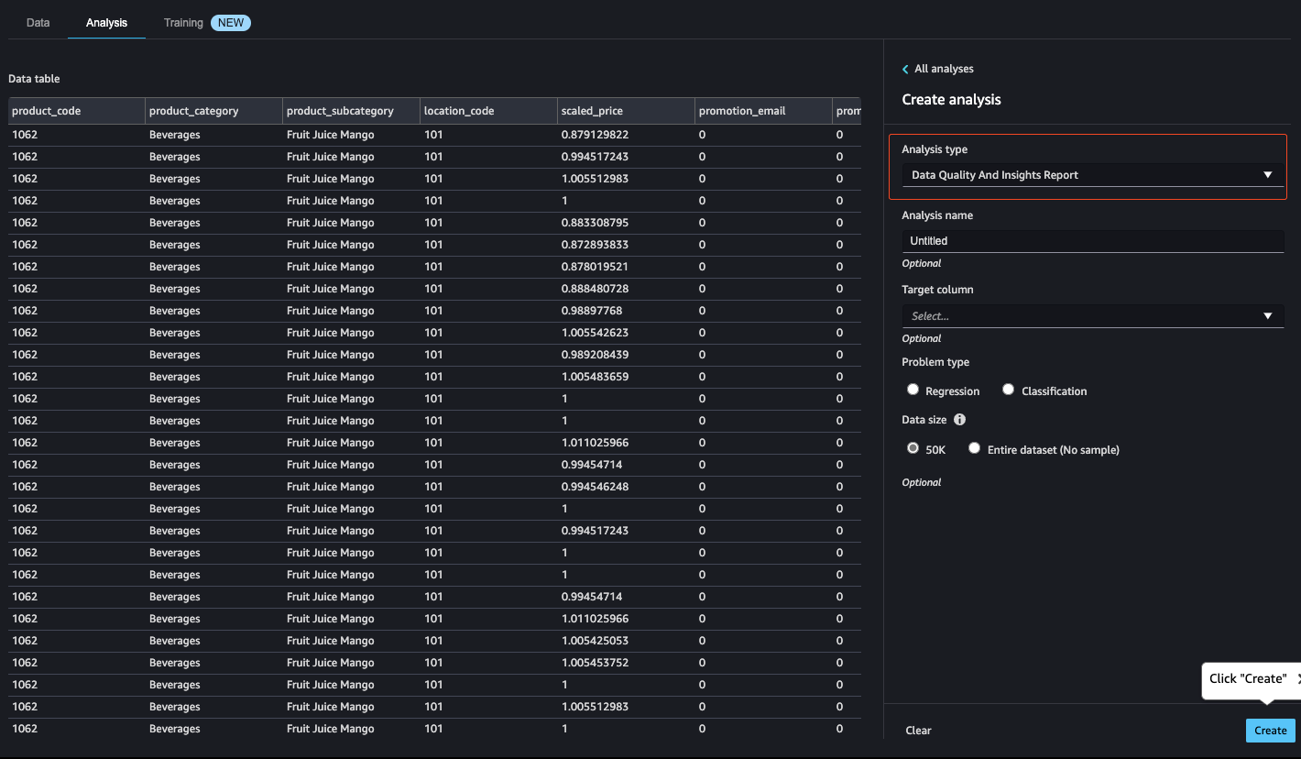1301x759 pixels.
Task: Open the Target column Select dropdown
Action: click(x=1093, y=316)
